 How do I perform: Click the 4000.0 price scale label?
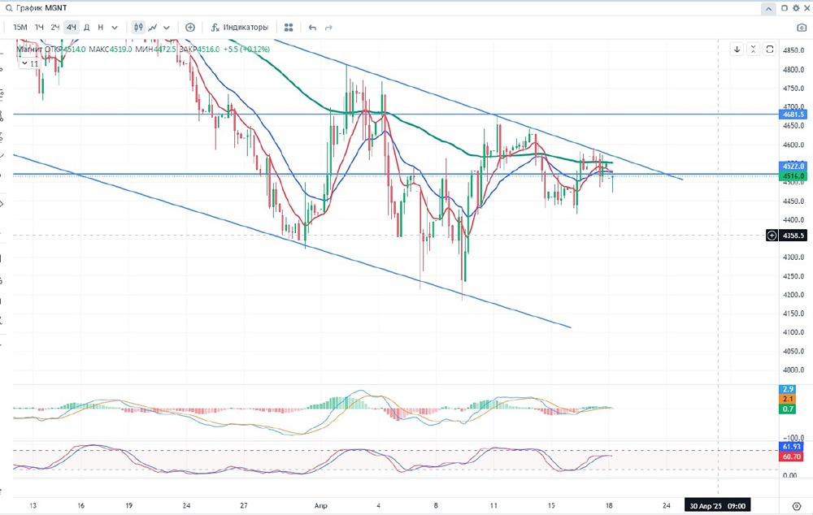coord(793,370)
